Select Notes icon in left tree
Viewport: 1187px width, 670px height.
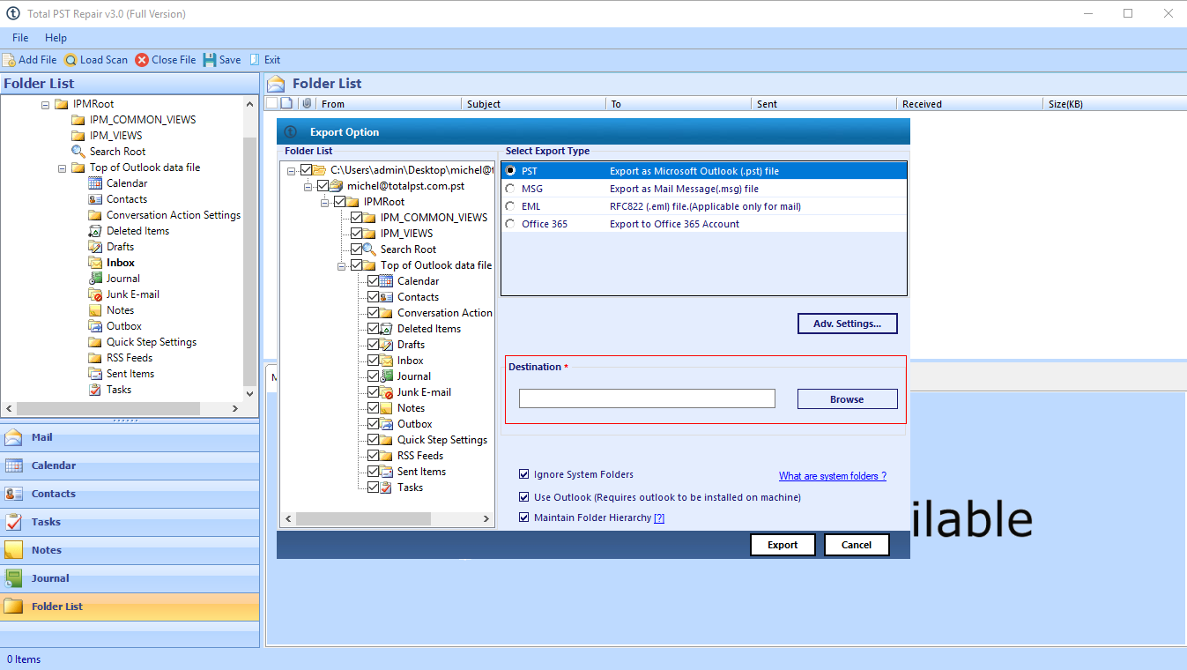pos(95,310)
